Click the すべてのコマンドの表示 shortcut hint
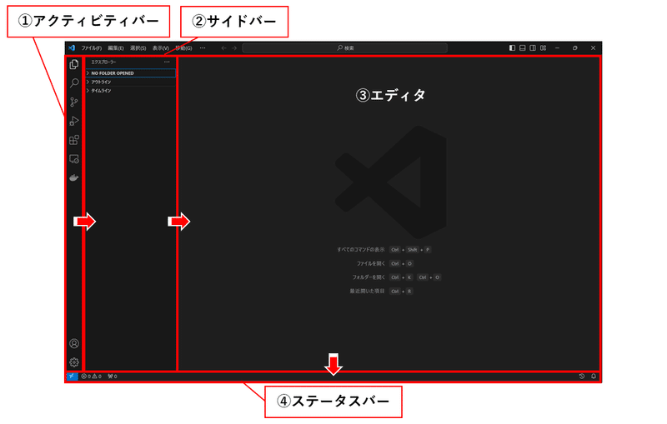Screen dimensions: 667x424 pyautogui.click(x=361, y=250)
